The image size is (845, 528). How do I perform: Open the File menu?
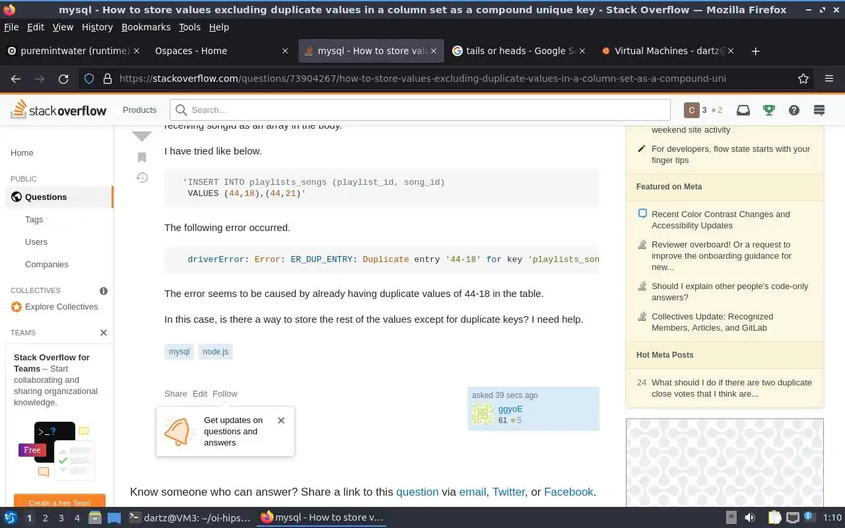11,27
